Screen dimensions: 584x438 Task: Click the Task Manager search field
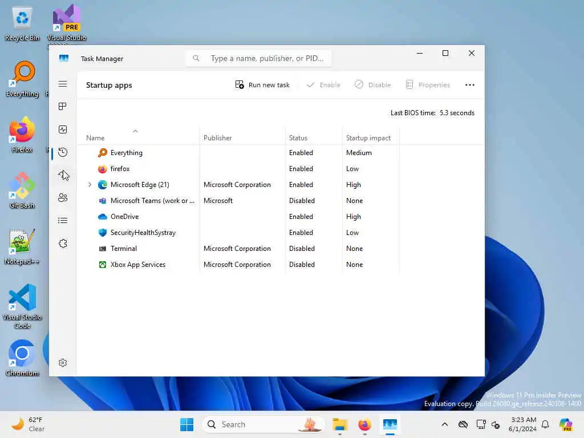258,59
